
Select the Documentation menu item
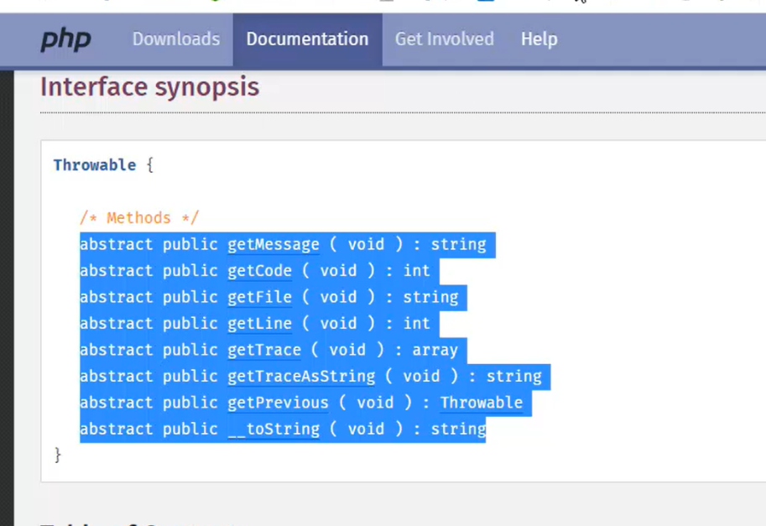coord(307,39)
